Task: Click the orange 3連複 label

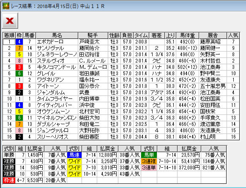Action: 149,161
